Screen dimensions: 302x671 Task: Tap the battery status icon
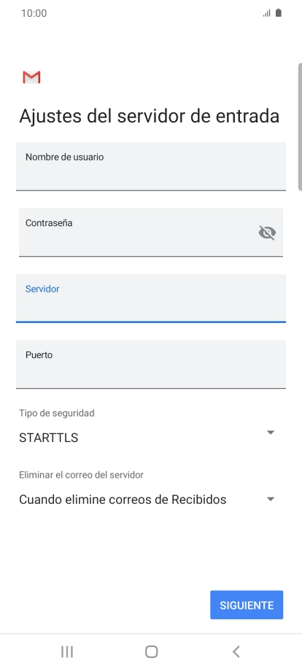tap(279, 13)
